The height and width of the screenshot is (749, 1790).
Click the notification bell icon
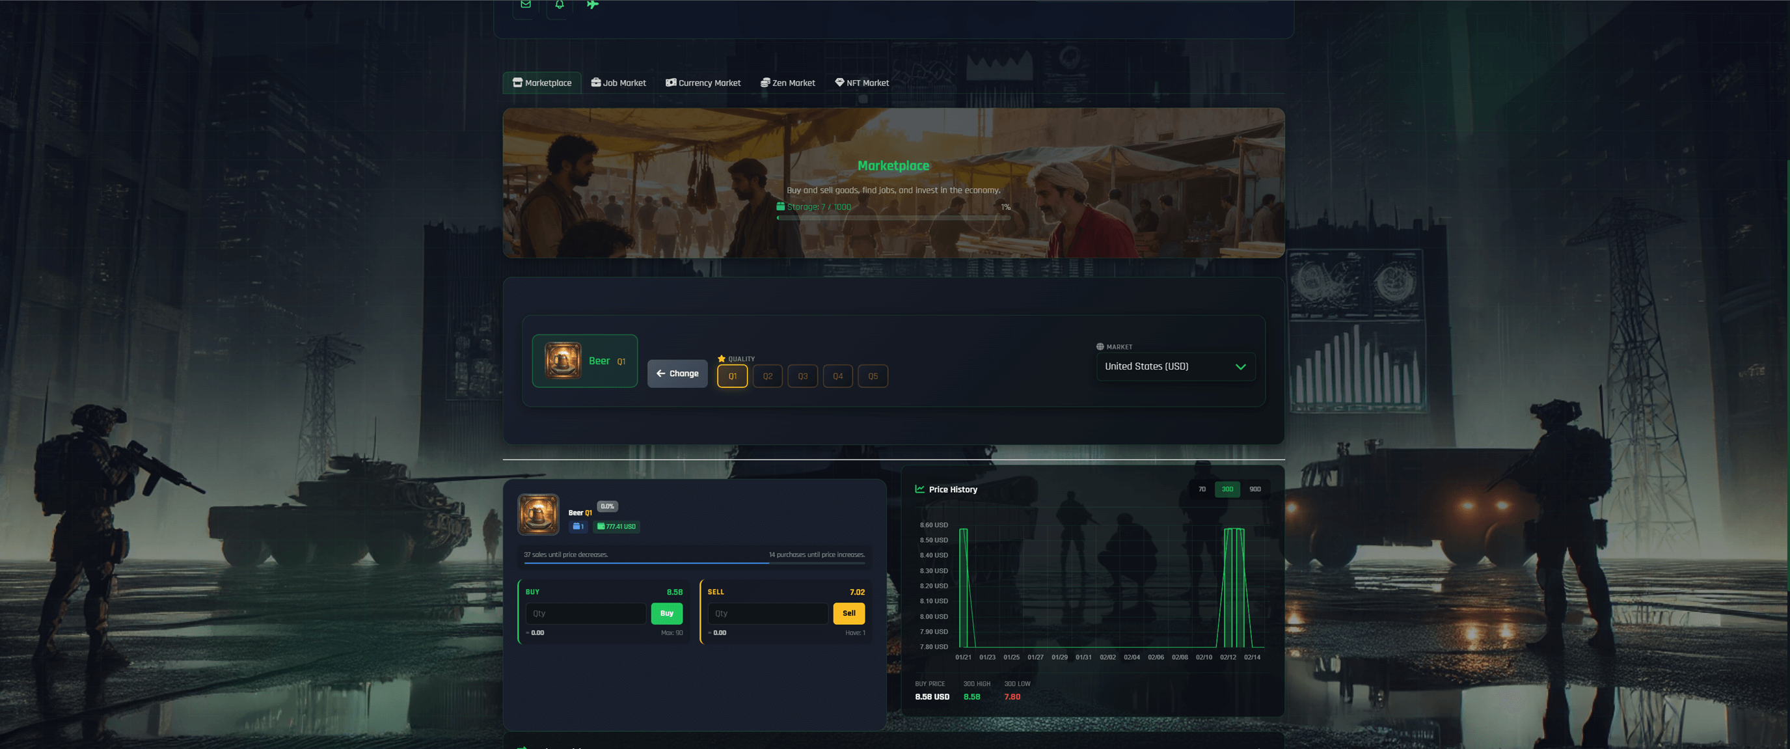pyautogui.click(x=560, y=5)
